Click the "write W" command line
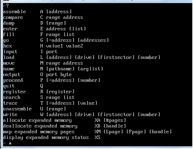The height and width of the screenshot is (149, 193). pos(81,115)
